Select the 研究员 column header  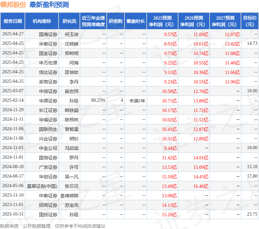pyautogui.click(x=69, y=21)
